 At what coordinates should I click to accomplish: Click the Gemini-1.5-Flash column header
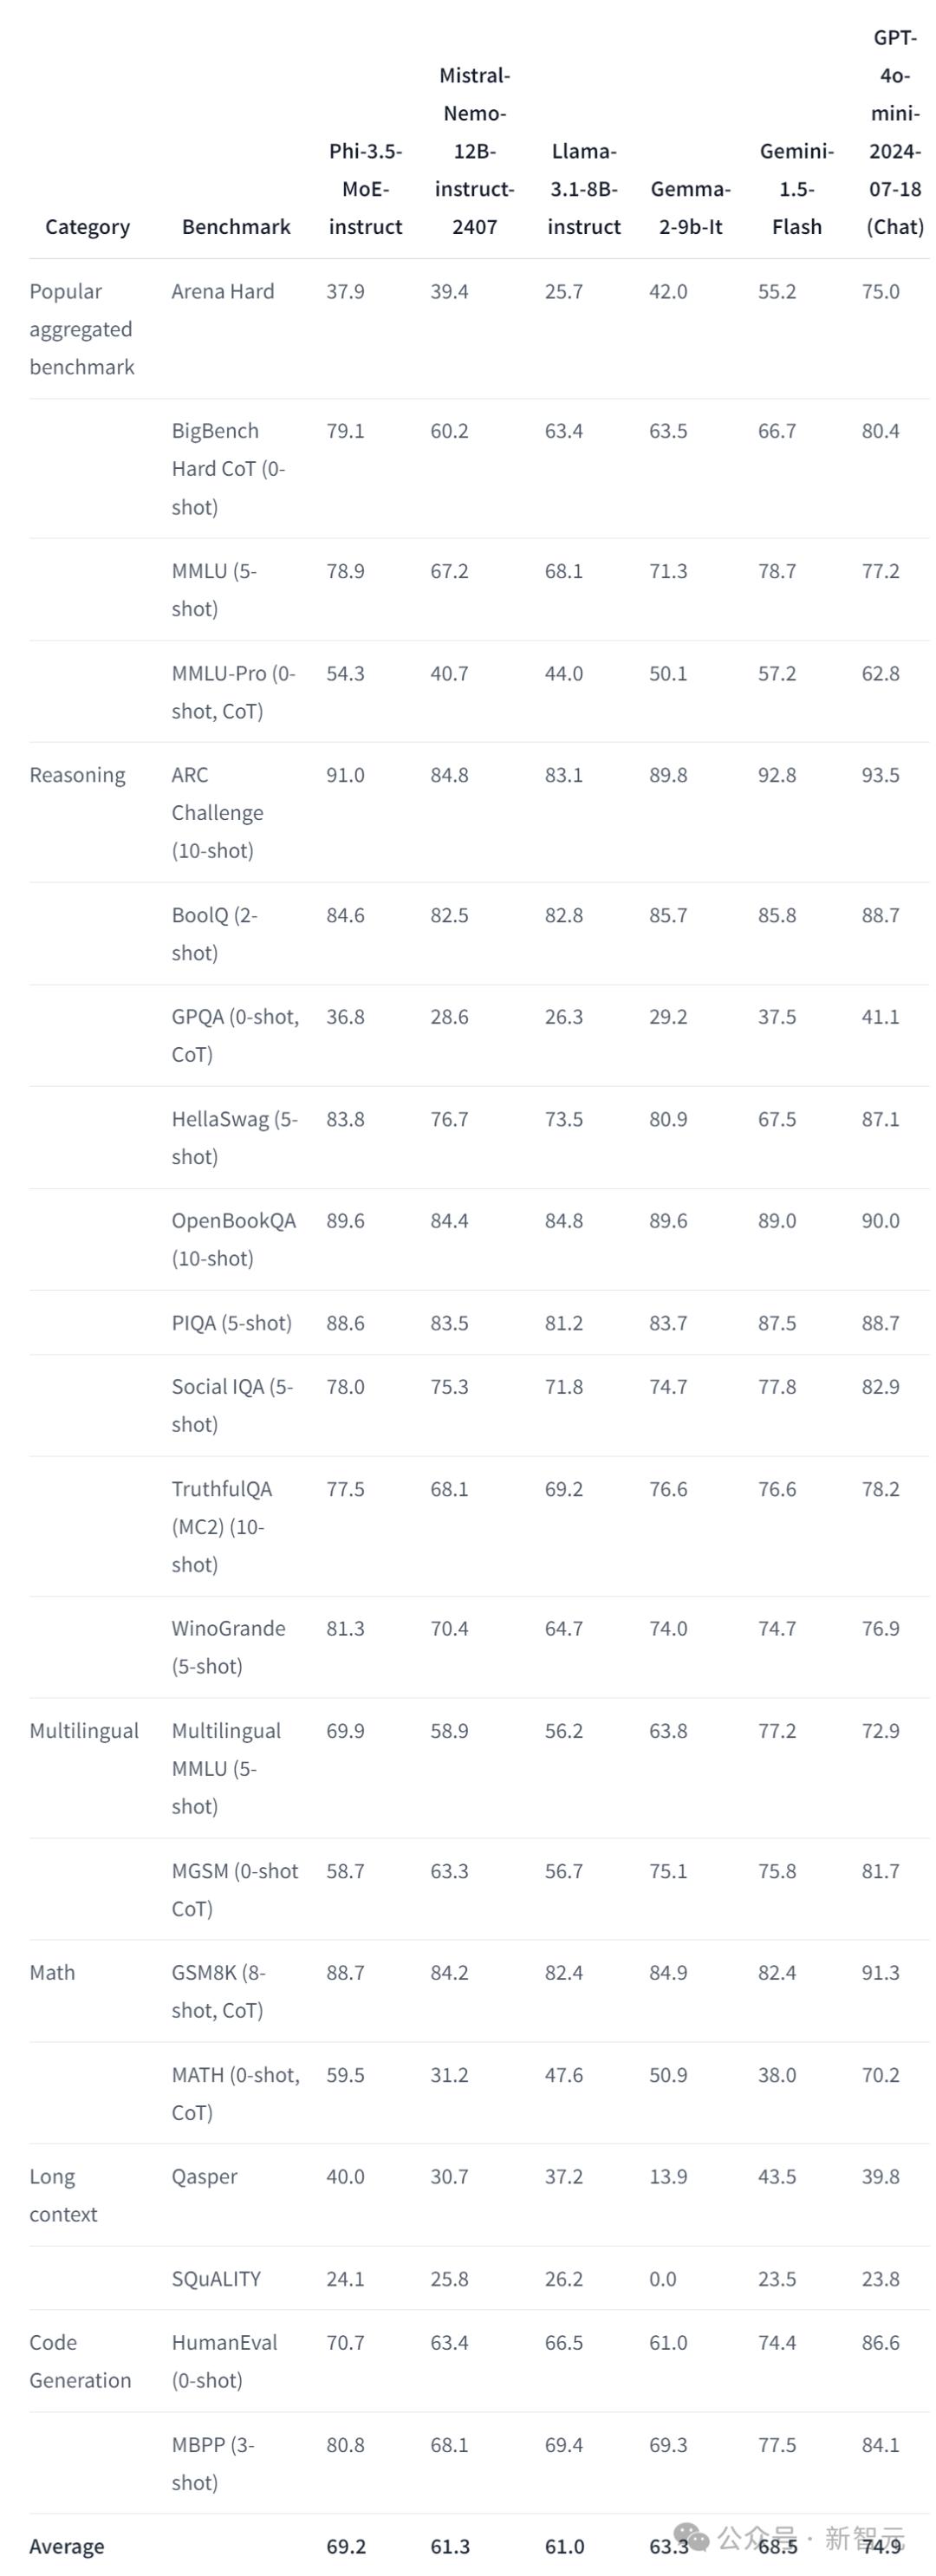pos(796,189)
